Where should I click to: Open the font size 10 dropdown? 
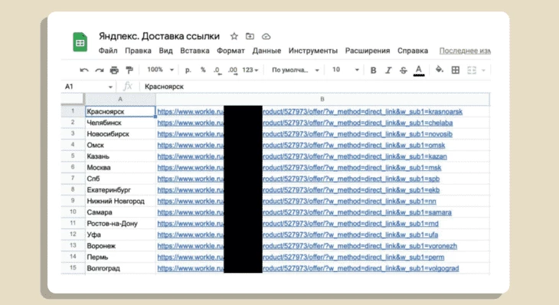(345, 70)
